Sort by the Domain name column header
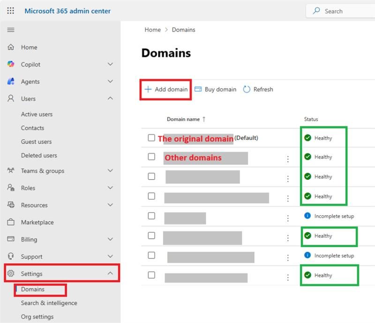This screenshot has width=375, height=323. [x=183, y=119]
